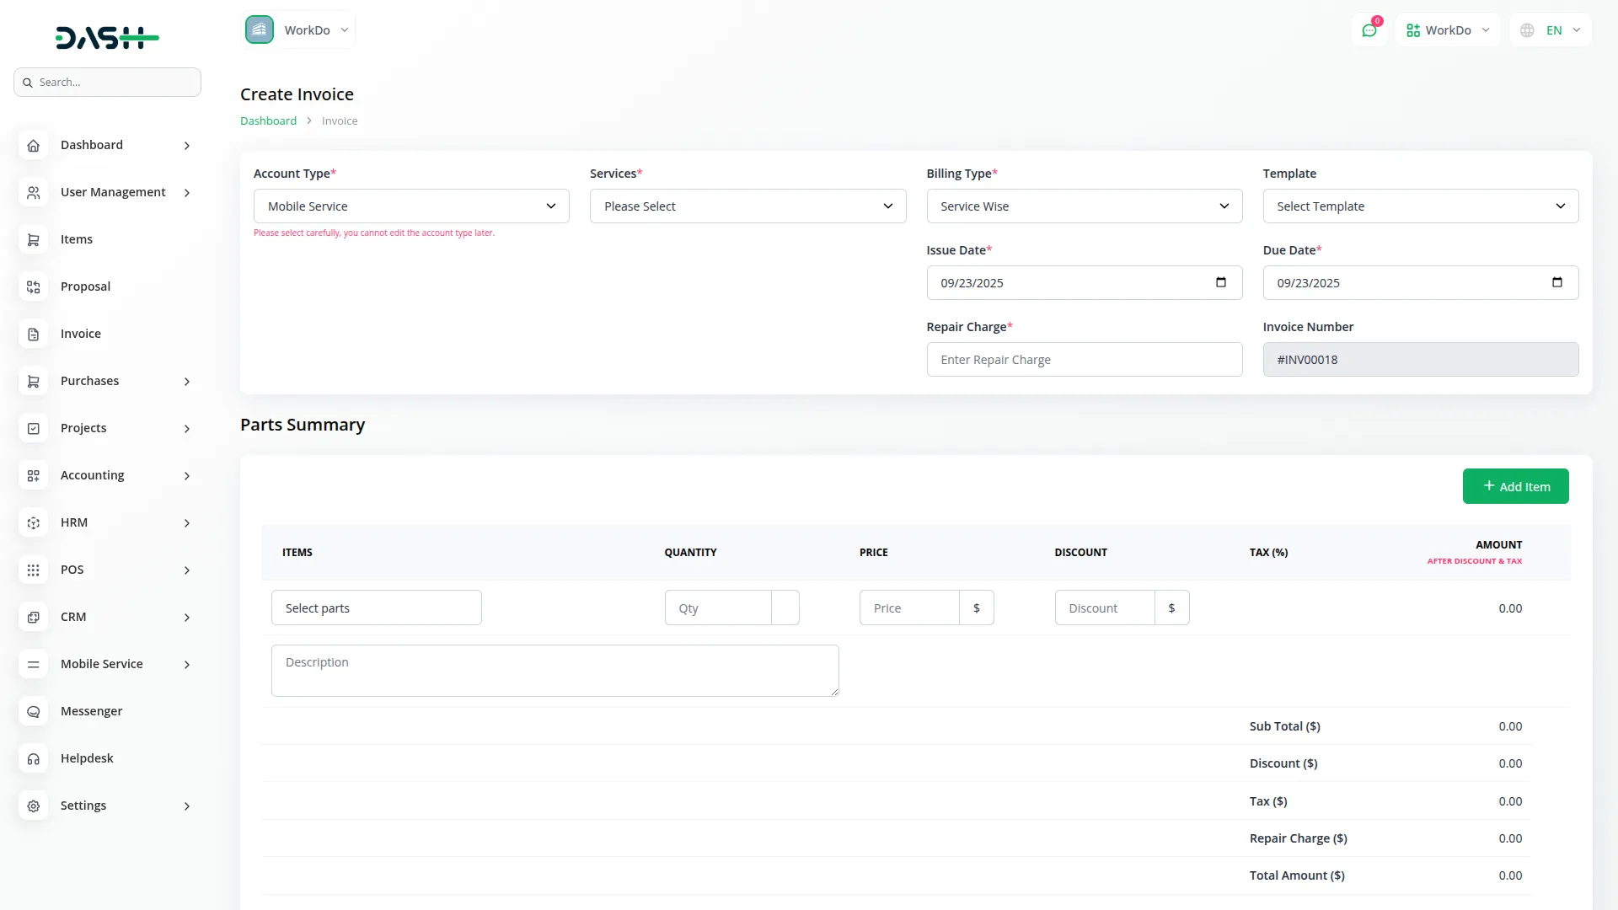Open the chat notification icon top right
1618x910 pixels.
pos(1370,29)
